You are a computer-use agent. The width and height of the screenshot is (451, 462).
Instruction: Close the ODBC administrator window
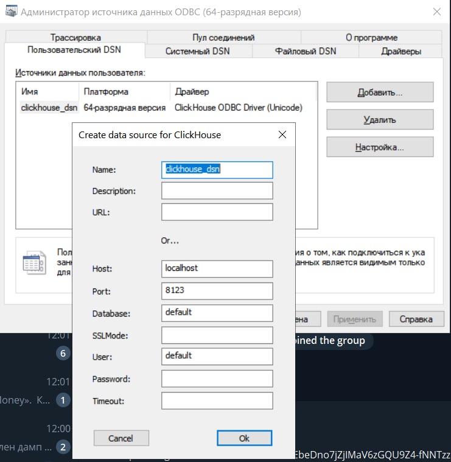click(437, 12)
